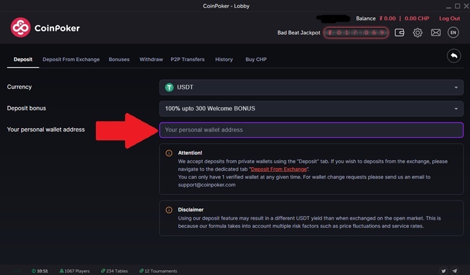Open the wallet cashier icon
This screenshot has width=470, height=275.
pos(399,32)
